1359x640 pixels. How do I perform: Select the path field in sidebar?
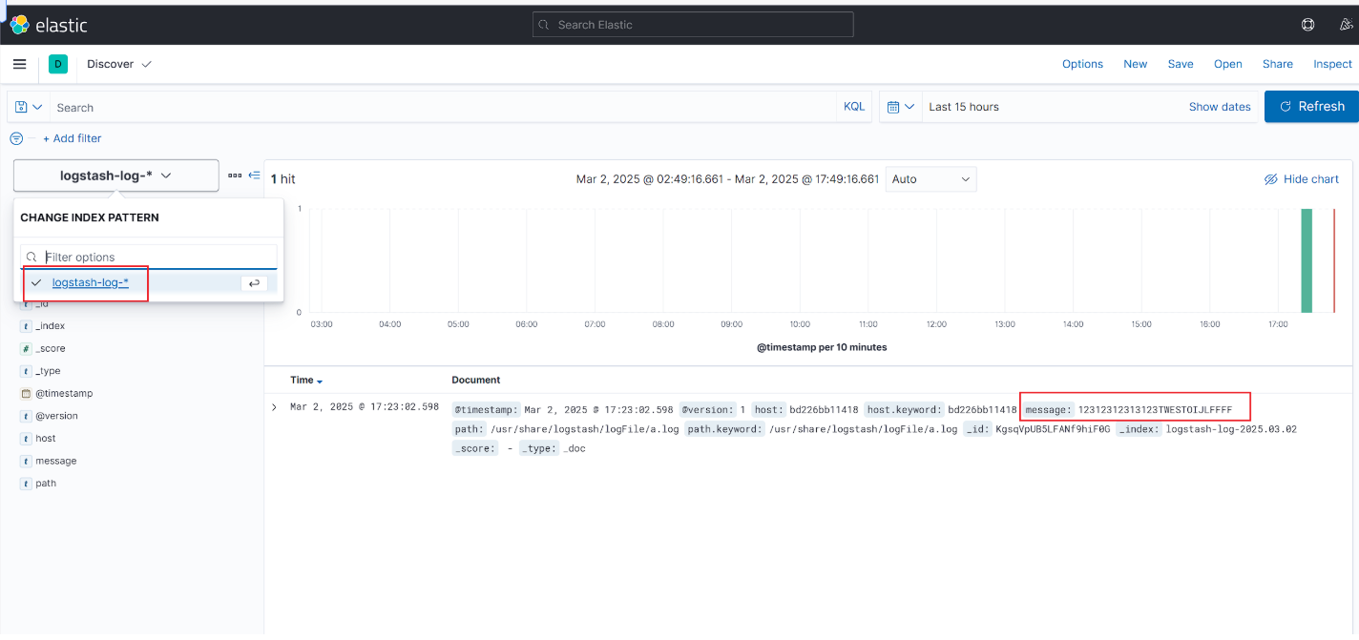(46, 484)
